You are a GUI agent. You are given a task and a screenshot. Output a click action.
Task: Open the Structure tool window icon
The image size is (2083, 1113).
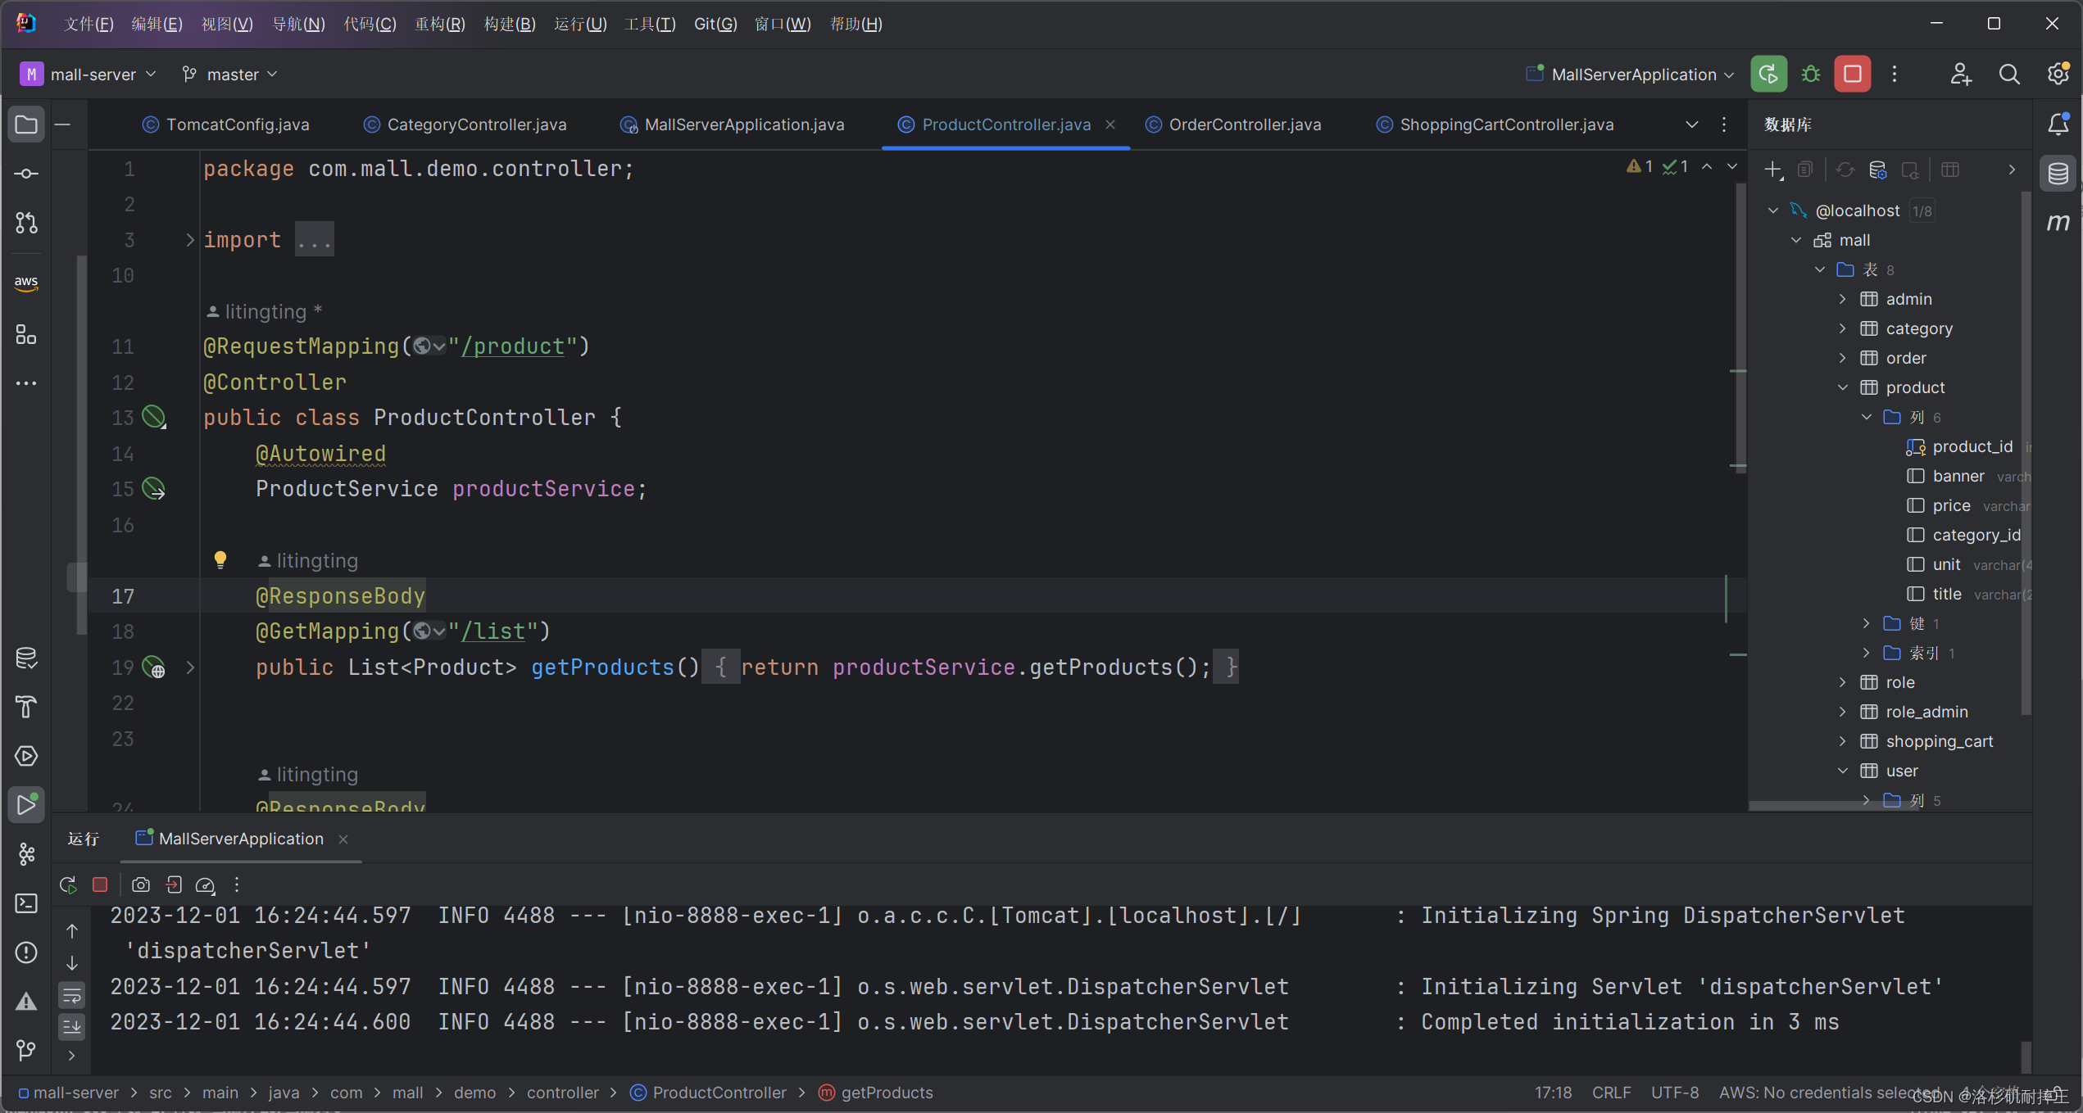click(x=26, y=334)
